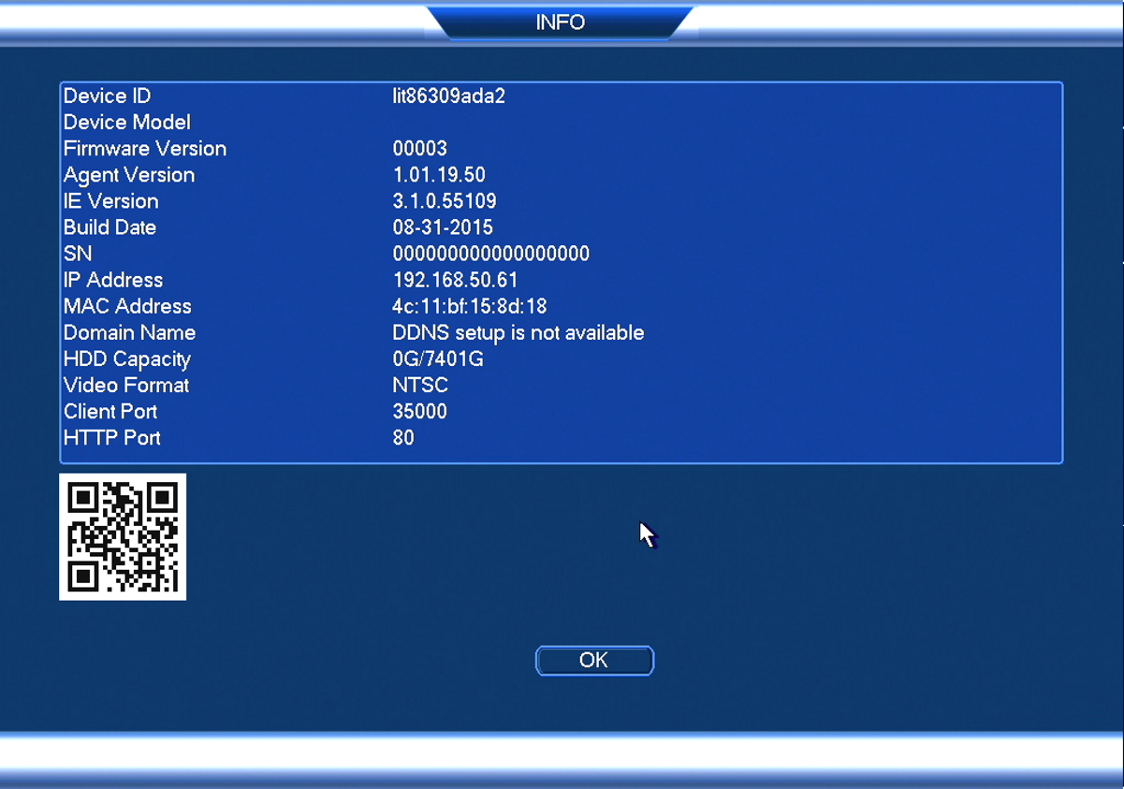Click the DDNS setup is not available text
Viewport: 1124px width, 789px height.
coord(518,332)
